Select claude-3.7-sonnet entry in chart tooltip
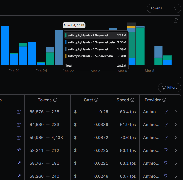The width and height of the screenshot is (183, 180). click(96, 49)
